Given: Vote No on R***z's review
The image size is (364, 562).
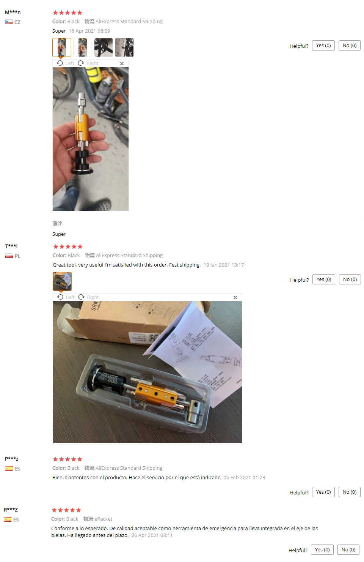Looking at the screenshot, I should coord(348,550).
